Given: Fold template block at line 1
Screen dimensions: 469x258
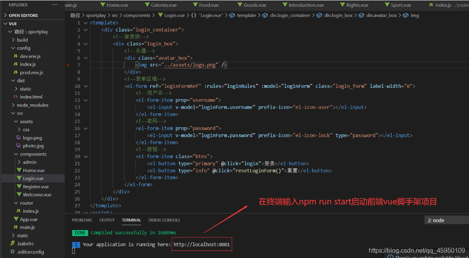Looking at the screenshot, I should [x=86, y=23].
